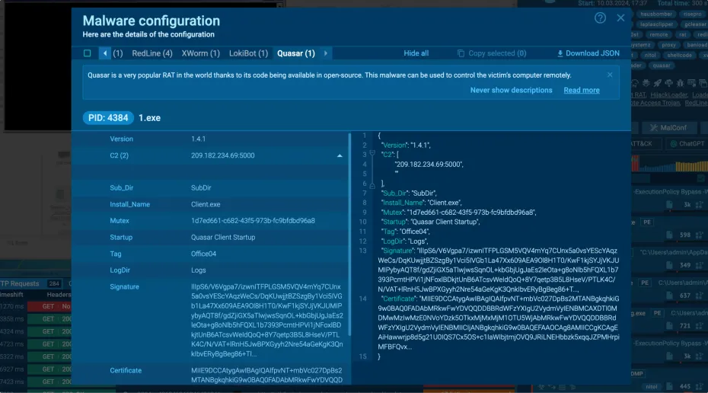Image resolution: width=708 pixels, height=393 pixels.
Task: Tick the select-all checkbox before the tabs
Action: (87, 53)
